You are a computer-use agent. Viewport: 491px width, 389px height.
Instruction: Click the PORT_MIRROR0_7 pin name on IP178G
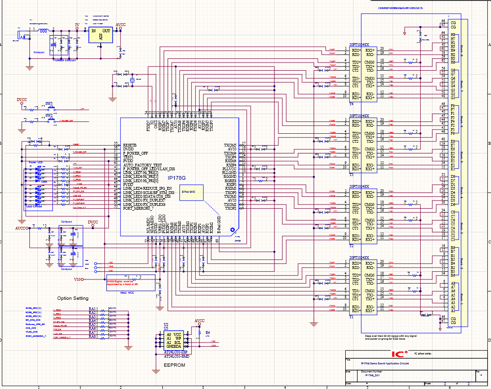[138, 208]
